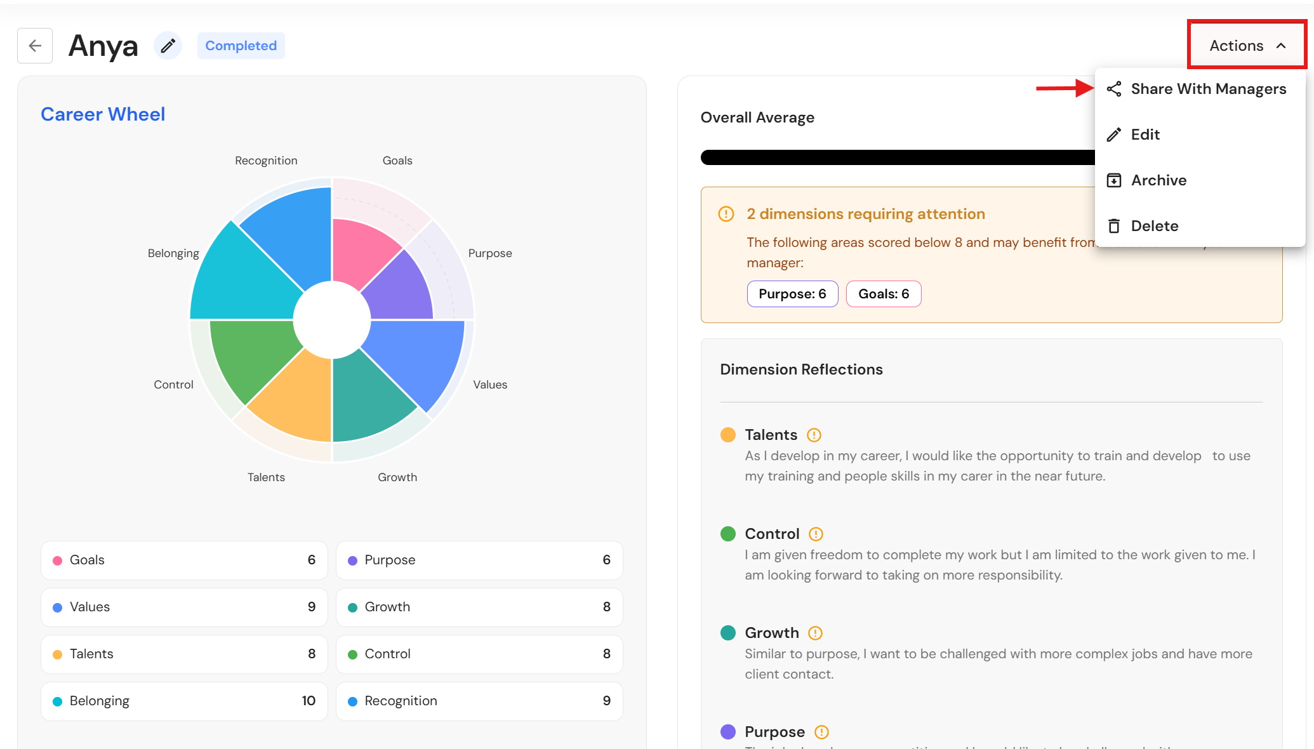Collapse the Actions dropdown
The height and width of the screenshot is (749, 1314).
(1247, 46)
